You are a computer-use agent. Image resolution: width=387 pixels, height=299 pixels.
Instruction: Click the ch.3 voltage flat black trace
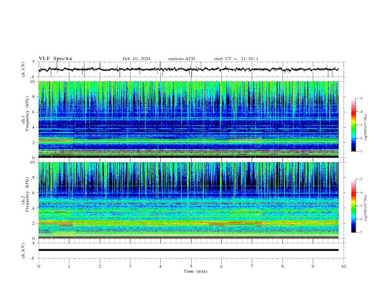coord(188,250)
